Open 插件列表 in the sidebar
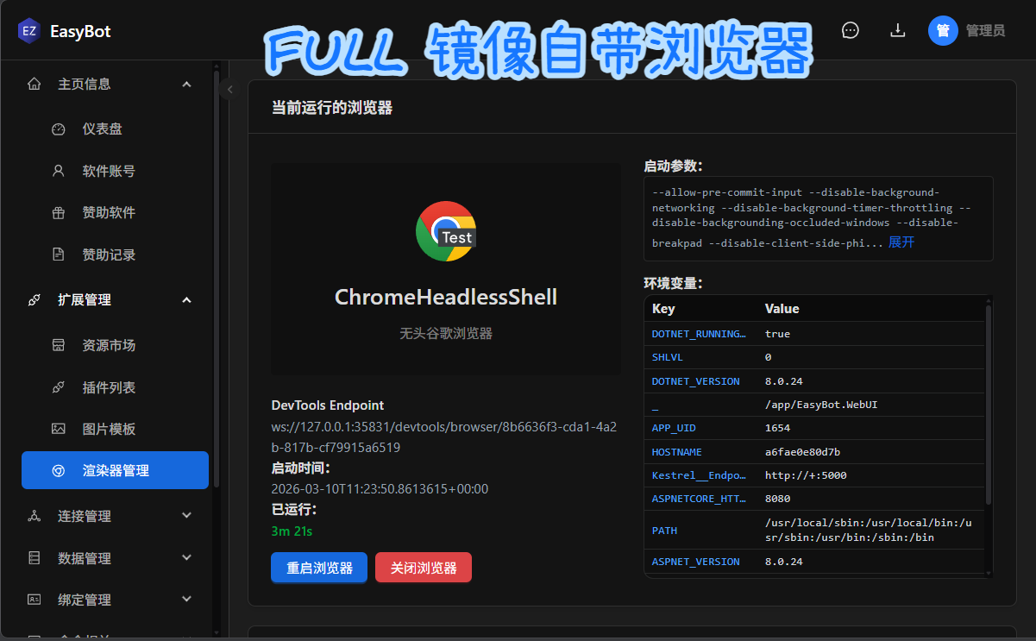 coord(109,387)
